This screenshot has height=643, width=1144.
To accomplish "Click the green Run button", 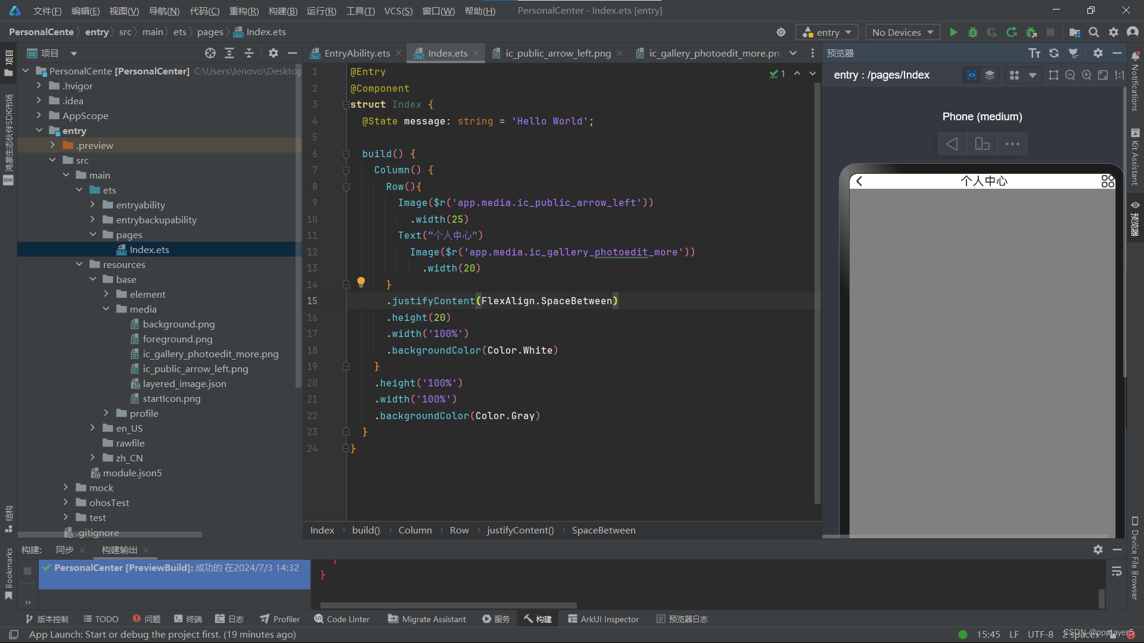I will (953, 32).
